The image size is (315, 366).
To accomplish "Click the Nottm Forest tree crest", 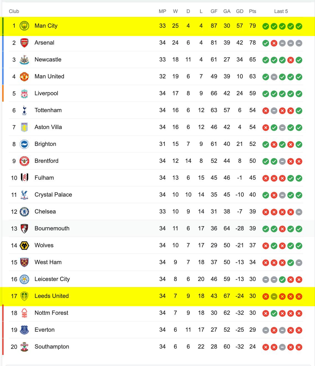I will [24, 313].
